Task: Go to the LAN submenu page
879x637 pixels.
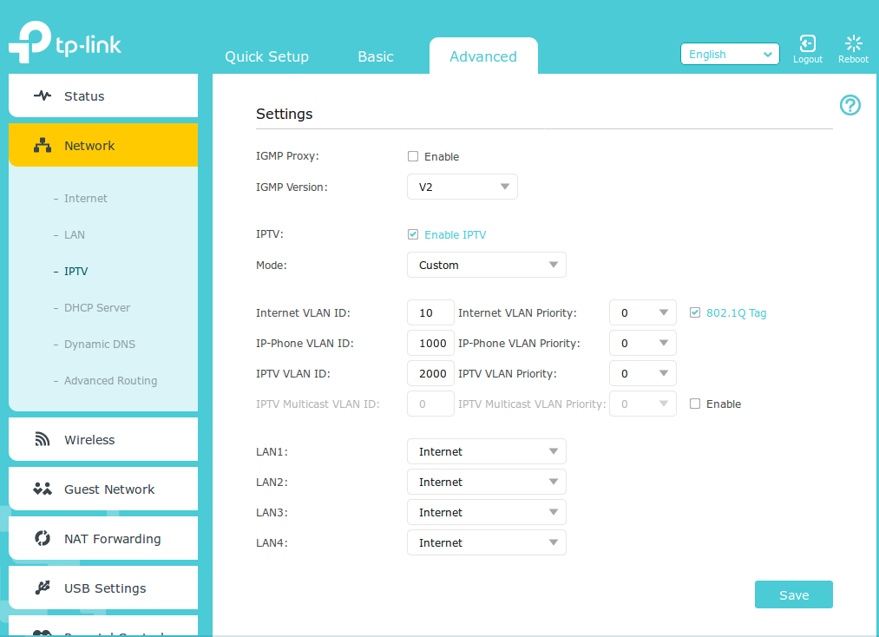Action: coord(75,234)
